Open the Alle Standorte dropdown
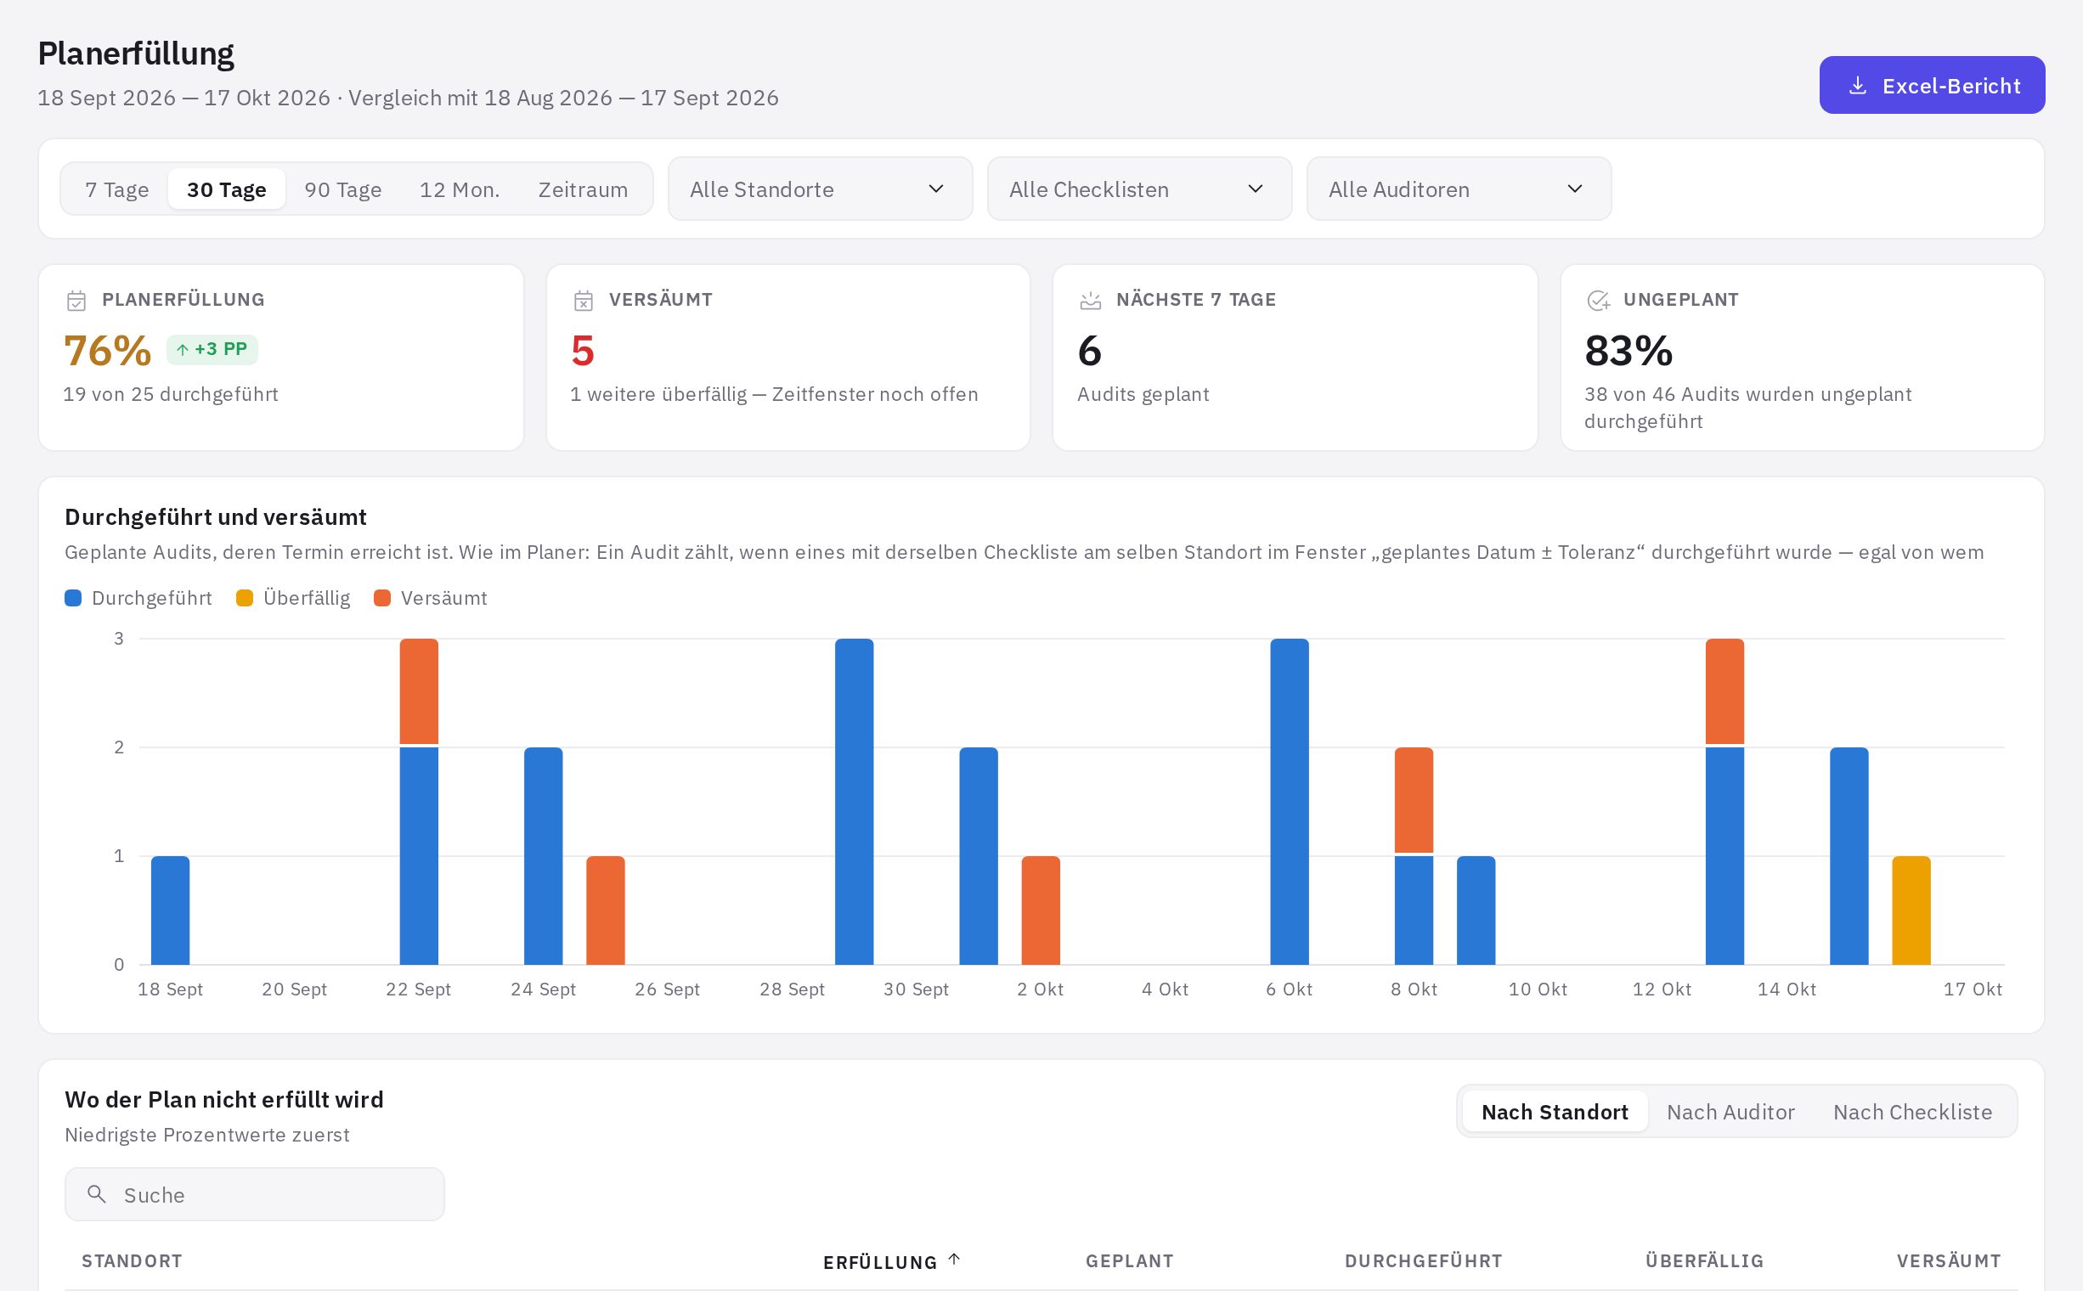2083x1291 pixels. pos(820,189)
